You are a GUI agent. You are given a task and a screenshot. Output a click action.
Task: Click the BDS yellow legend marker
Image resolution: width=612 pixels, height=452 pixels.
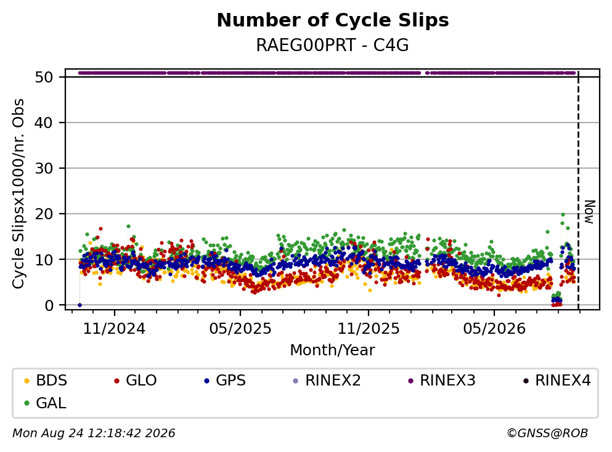27,381
